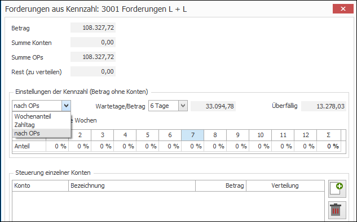The height and width of the screenshot is (222, 357).
Task: Select week column header 6
Action: tap(170, 135)
